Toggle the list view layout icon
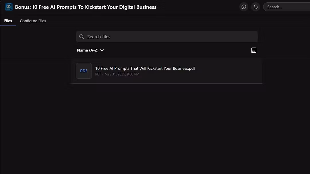 (x=254, y=50)
